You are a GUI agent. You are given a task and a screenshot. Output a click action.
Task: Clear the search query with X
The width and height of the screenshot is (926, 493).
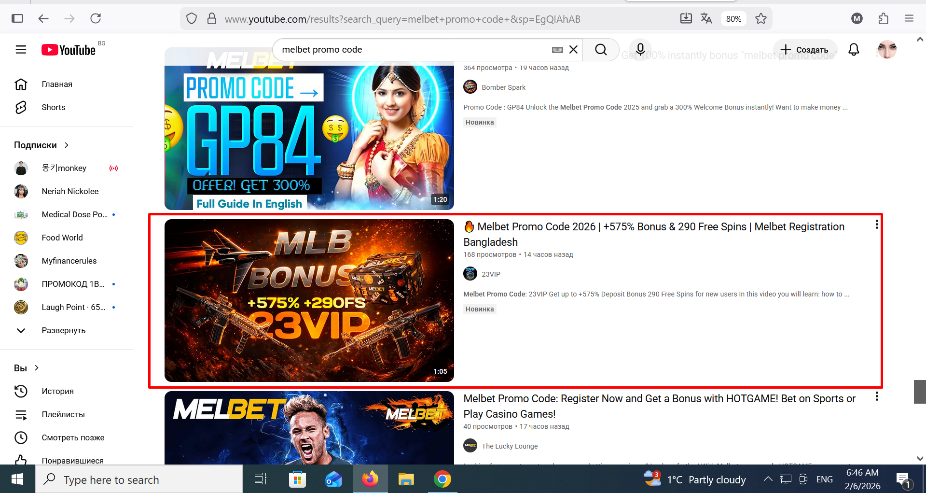pyautogui.click(x=573, y=49)
